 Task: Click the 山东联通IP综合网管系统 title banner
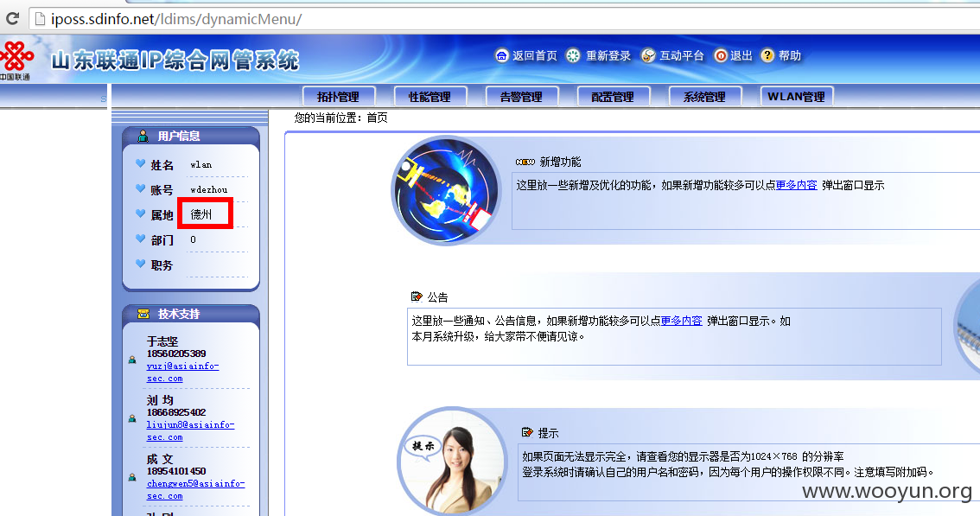pos(175,61)
